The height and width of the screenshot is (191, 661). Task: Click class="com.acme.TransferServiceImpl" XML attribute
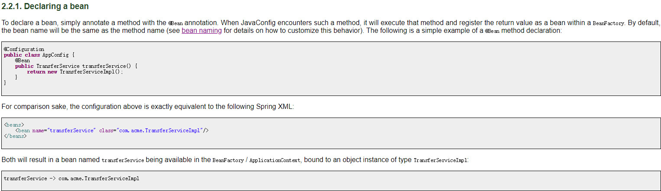point(151,131)
